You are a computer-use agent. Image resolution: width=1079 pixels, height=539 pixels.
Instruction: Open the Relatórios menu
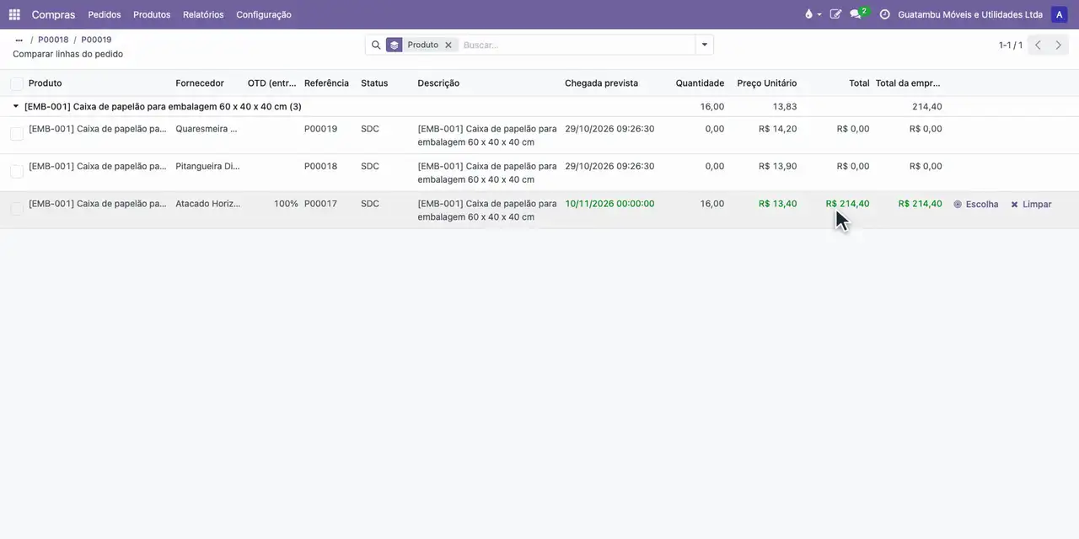coord(203,14)
